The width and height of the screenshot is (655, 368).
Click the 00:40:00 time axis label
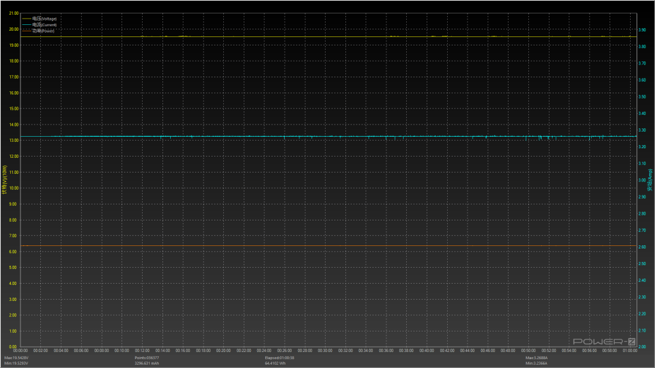427,351
